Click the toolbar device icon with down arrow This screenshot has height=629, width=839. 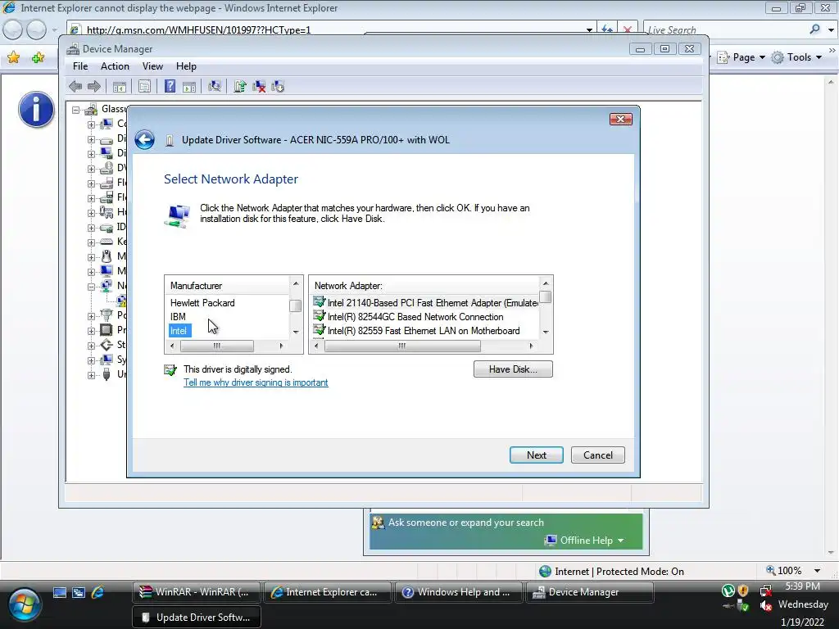278,86
